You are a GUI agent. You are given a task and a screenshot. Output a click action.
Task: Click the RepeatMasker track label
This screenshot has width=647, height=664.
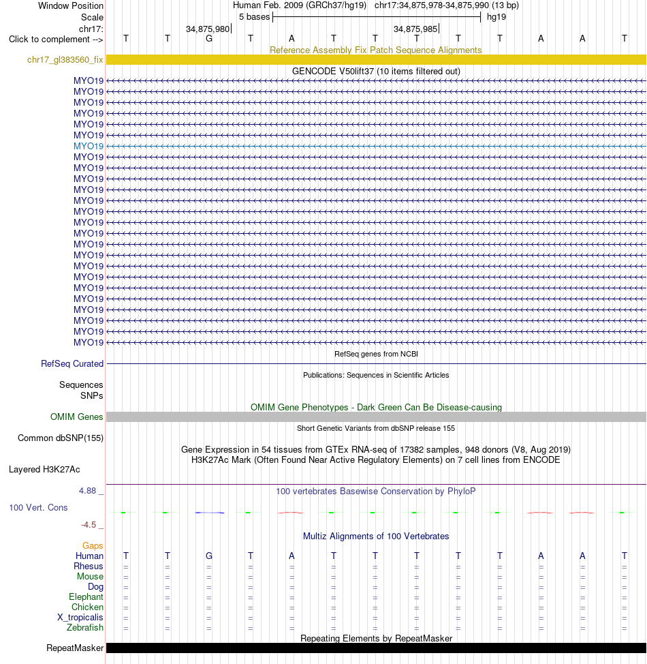(75, 648)
